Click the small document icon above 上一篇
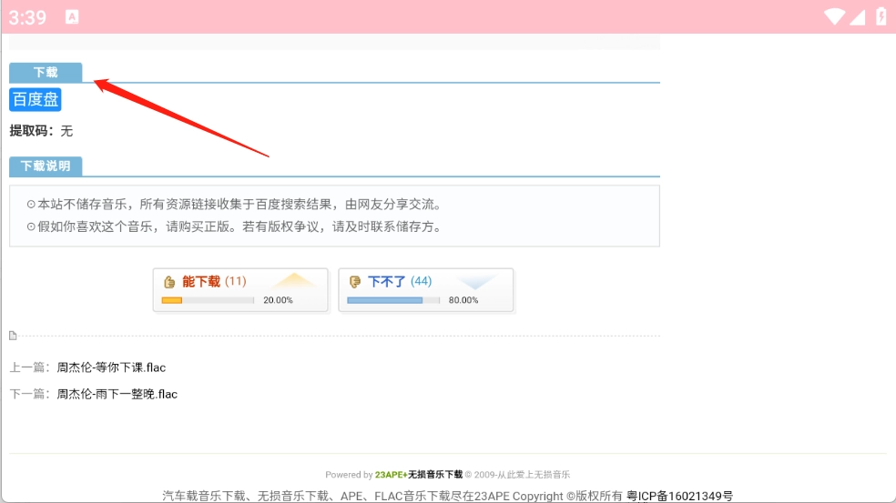The height and width of the screenshot is (503, 896). click(13, 336)
